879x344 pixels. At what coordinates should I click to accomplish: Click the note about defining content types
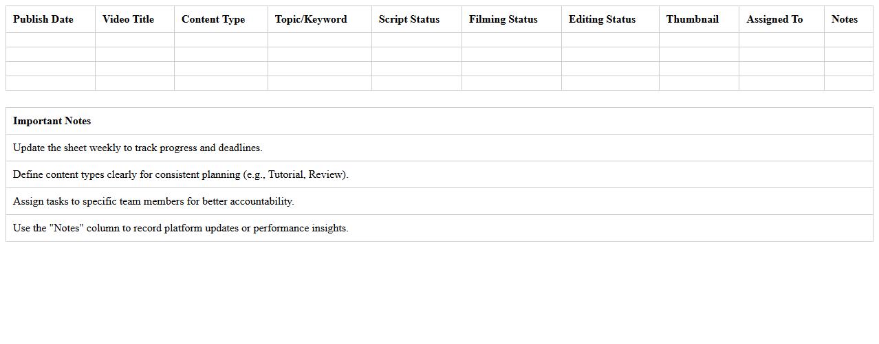(181, 174)
